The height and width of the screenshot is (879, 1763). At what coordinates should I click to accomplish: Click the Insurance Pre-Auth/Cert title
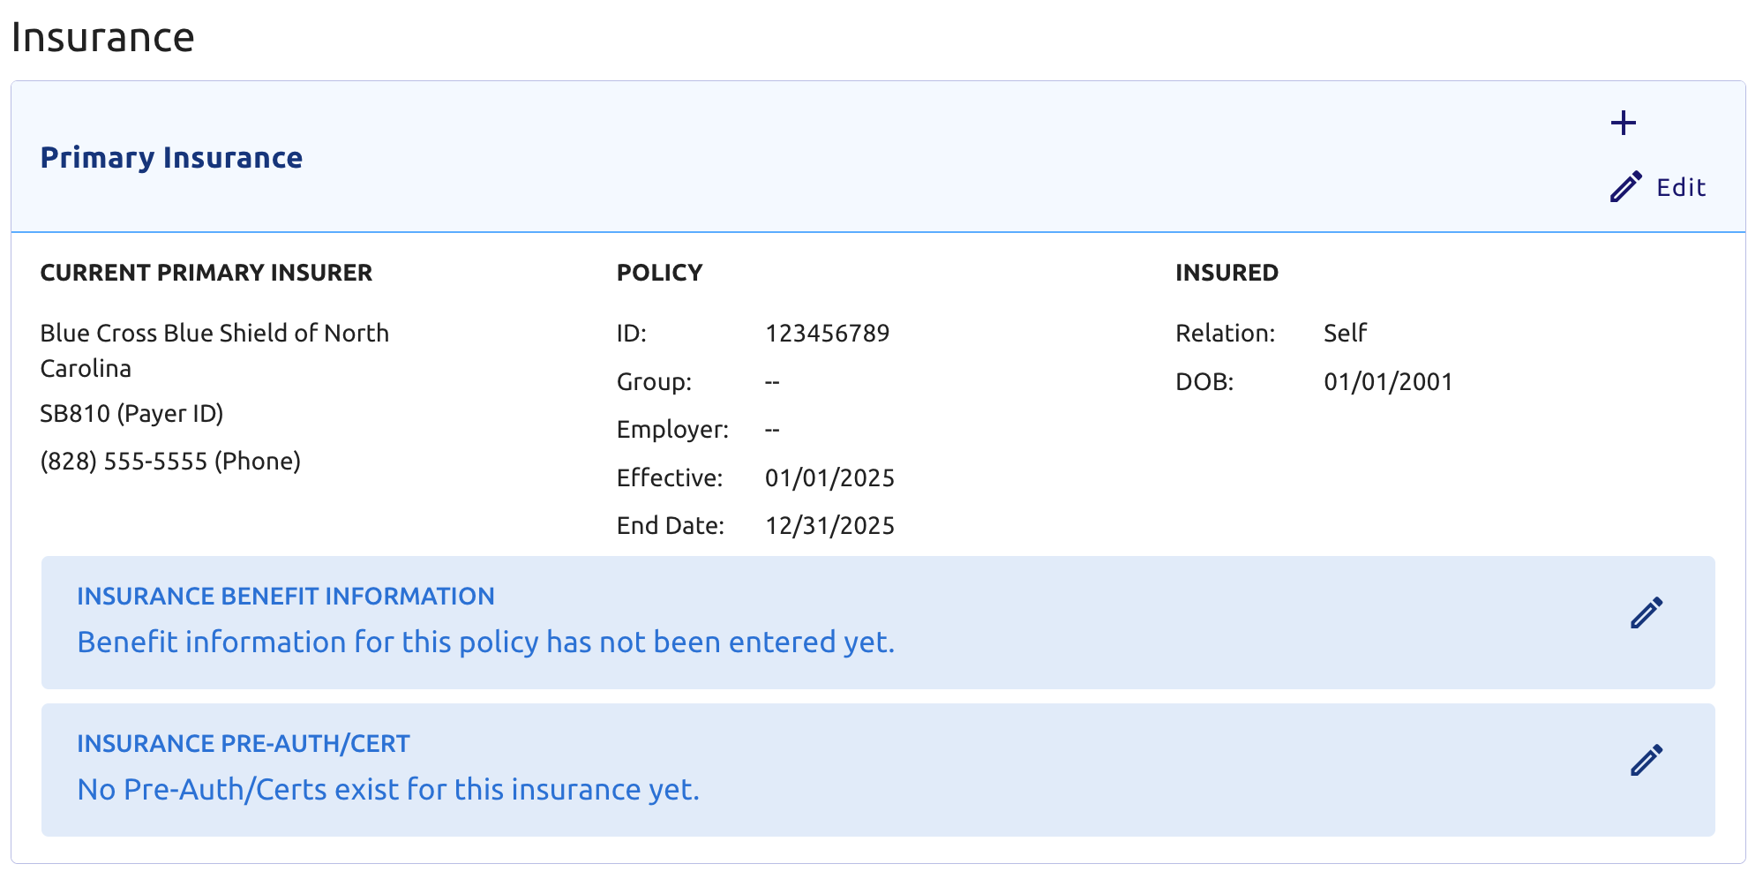pyautogui.click(x=244, y=744)
